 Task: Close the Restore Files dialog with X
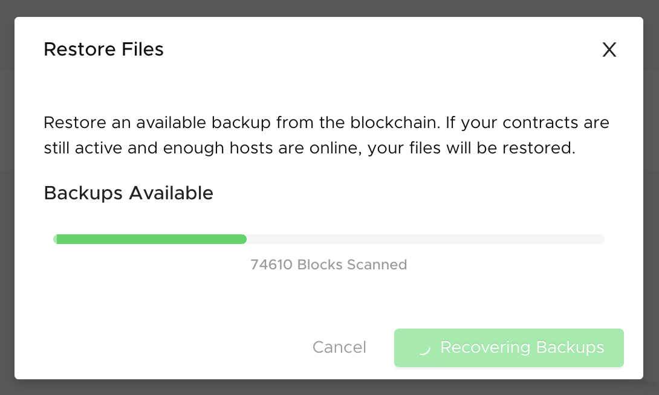tap(609, 50)
